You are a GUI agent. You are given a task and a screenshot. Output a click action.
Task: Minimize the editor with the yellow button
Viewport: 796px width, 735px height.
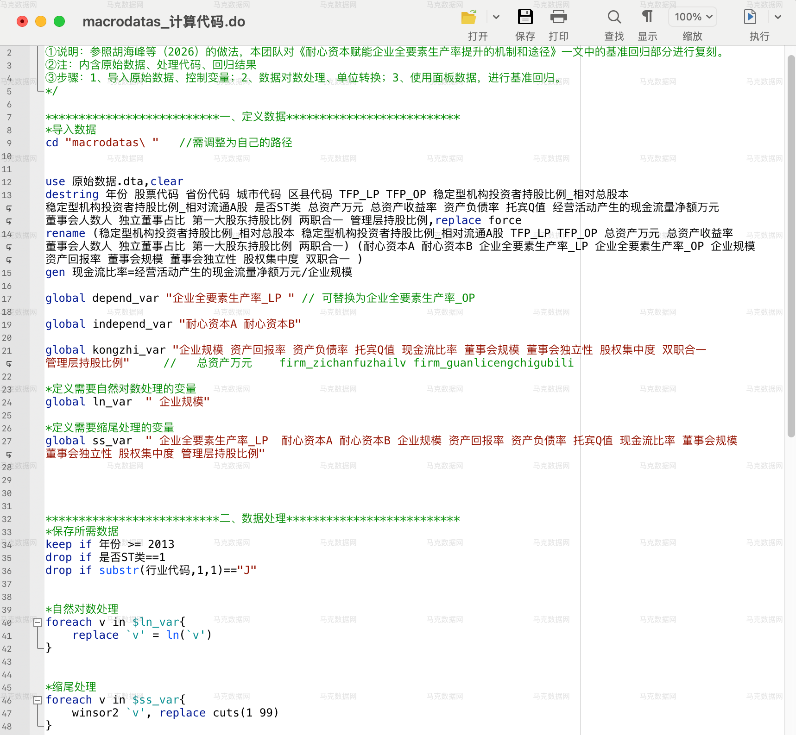tap(41, 21)
